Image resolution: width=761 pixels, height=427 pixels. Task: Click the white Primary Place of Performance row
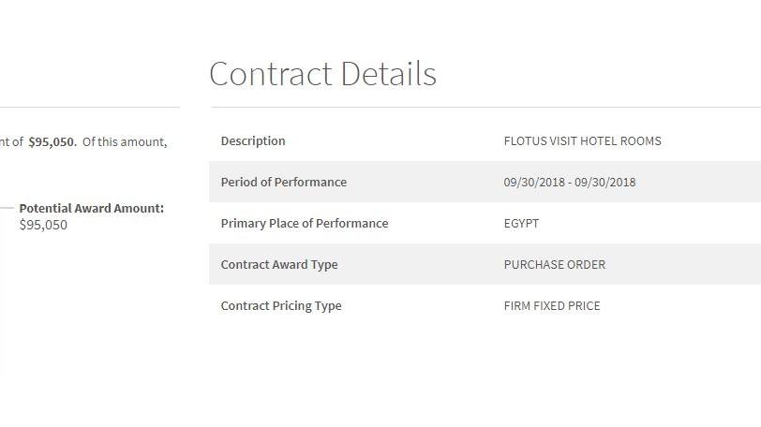point(485,224)
